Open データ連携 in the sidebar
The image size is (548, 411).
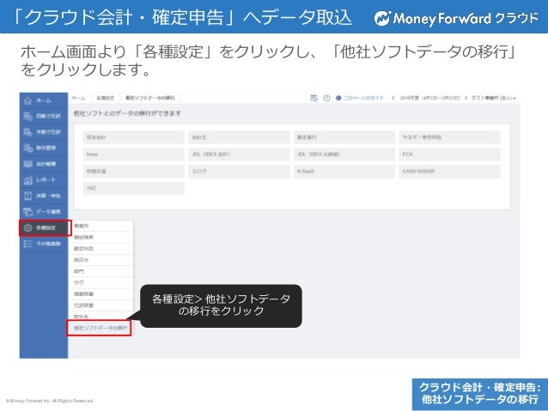tap(43, 212)
